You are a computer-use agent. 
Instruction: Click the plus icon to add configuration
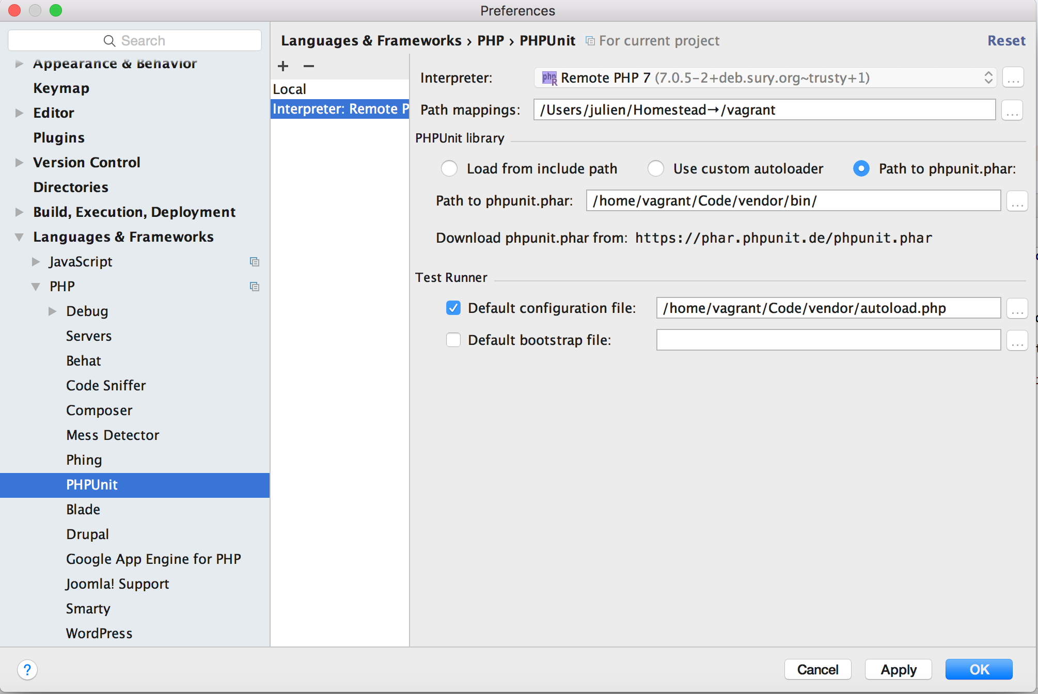283,66
